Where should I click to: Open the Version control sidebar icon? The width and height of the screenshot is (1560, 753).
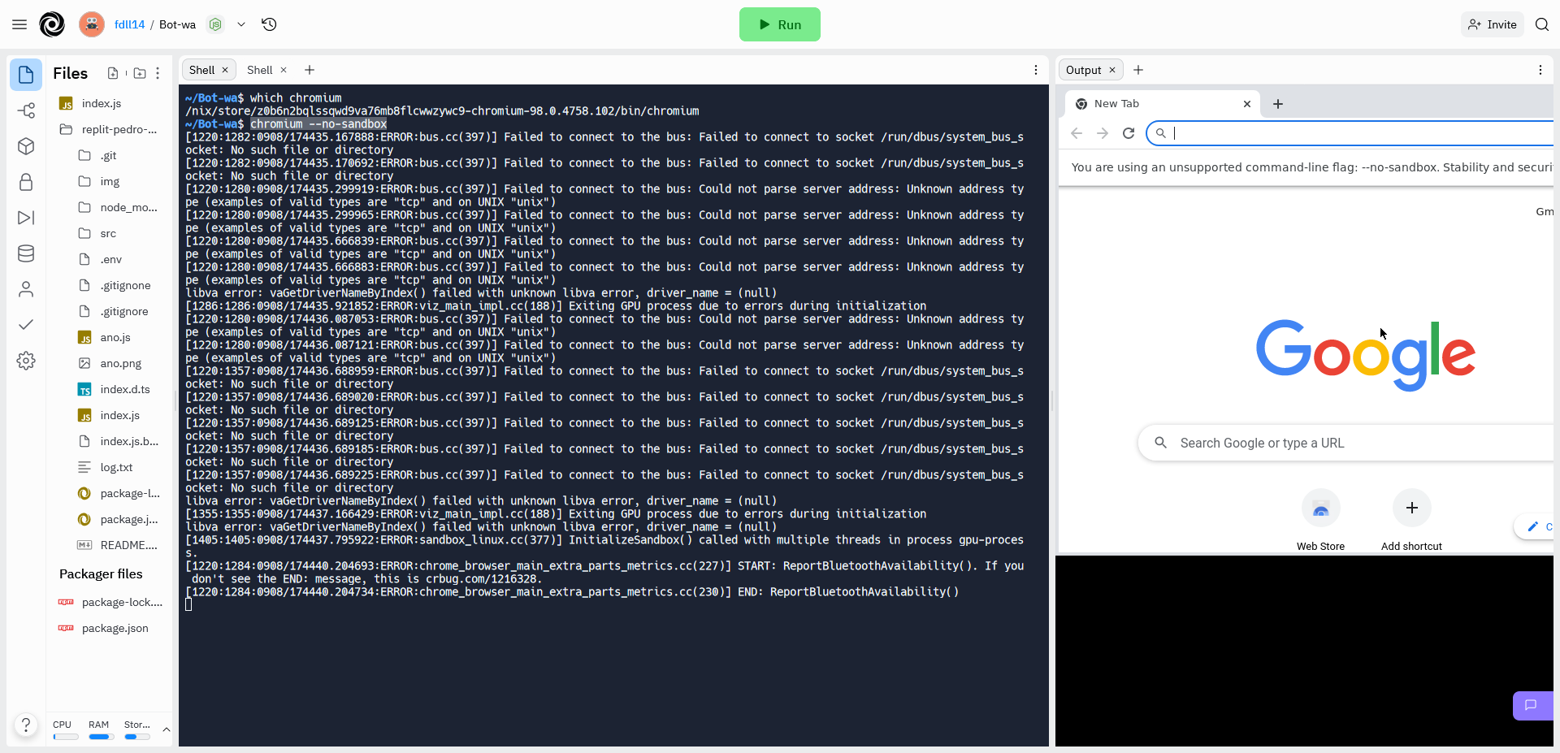(26, 110)
